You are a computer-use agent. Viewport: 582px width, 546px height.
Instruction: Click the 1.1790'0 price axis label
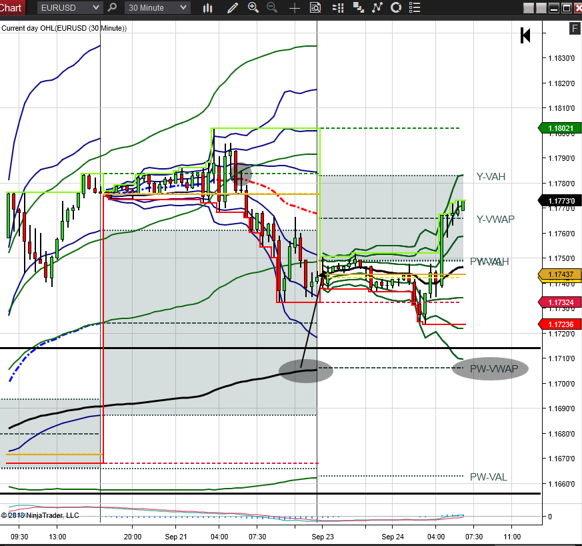[x=561, y=158]
